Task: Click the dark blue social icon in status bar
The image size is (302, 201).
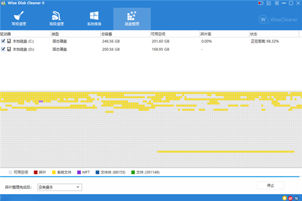Action: coord(296,198)
